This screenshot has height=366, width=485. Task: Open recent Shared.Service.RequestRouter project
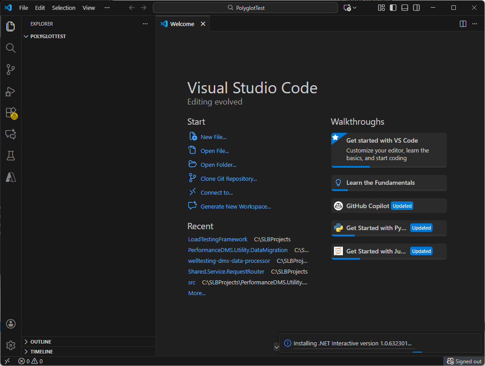pos(226,272)
